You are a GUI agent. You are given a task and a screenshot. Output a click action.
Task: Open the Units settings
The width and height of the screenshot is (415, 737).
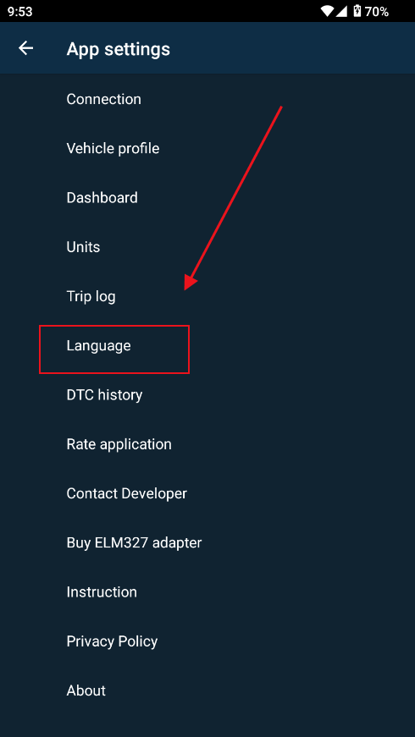pyautogui.click(x=207, y=247)
